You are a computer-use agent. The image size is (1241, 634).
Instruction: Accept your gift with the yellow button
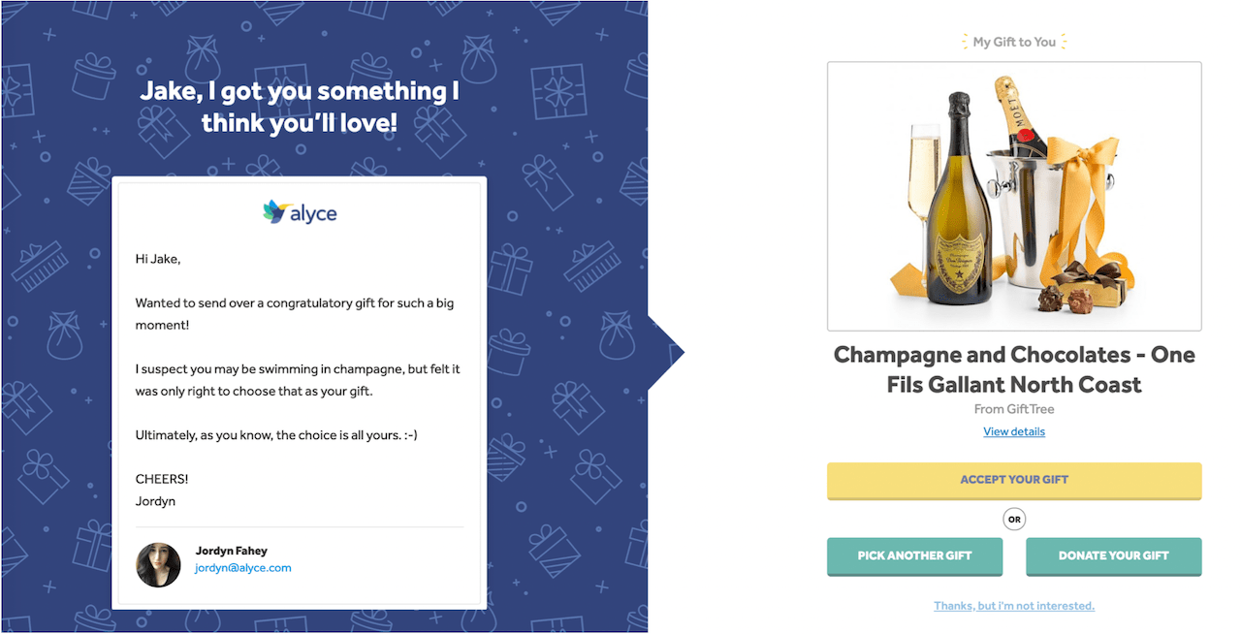point(1014,481)
